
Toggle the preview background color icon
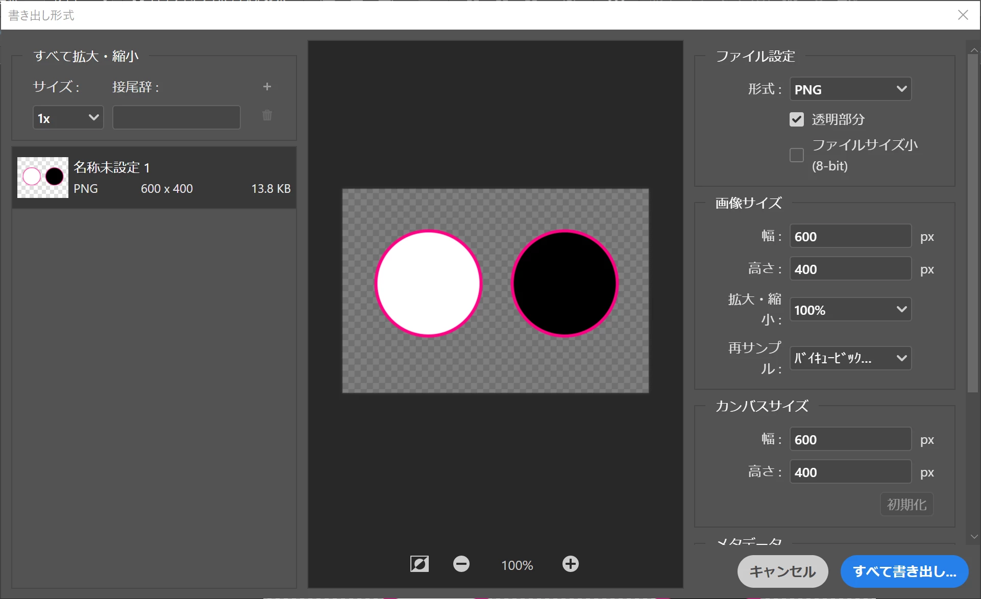point(420,564)
